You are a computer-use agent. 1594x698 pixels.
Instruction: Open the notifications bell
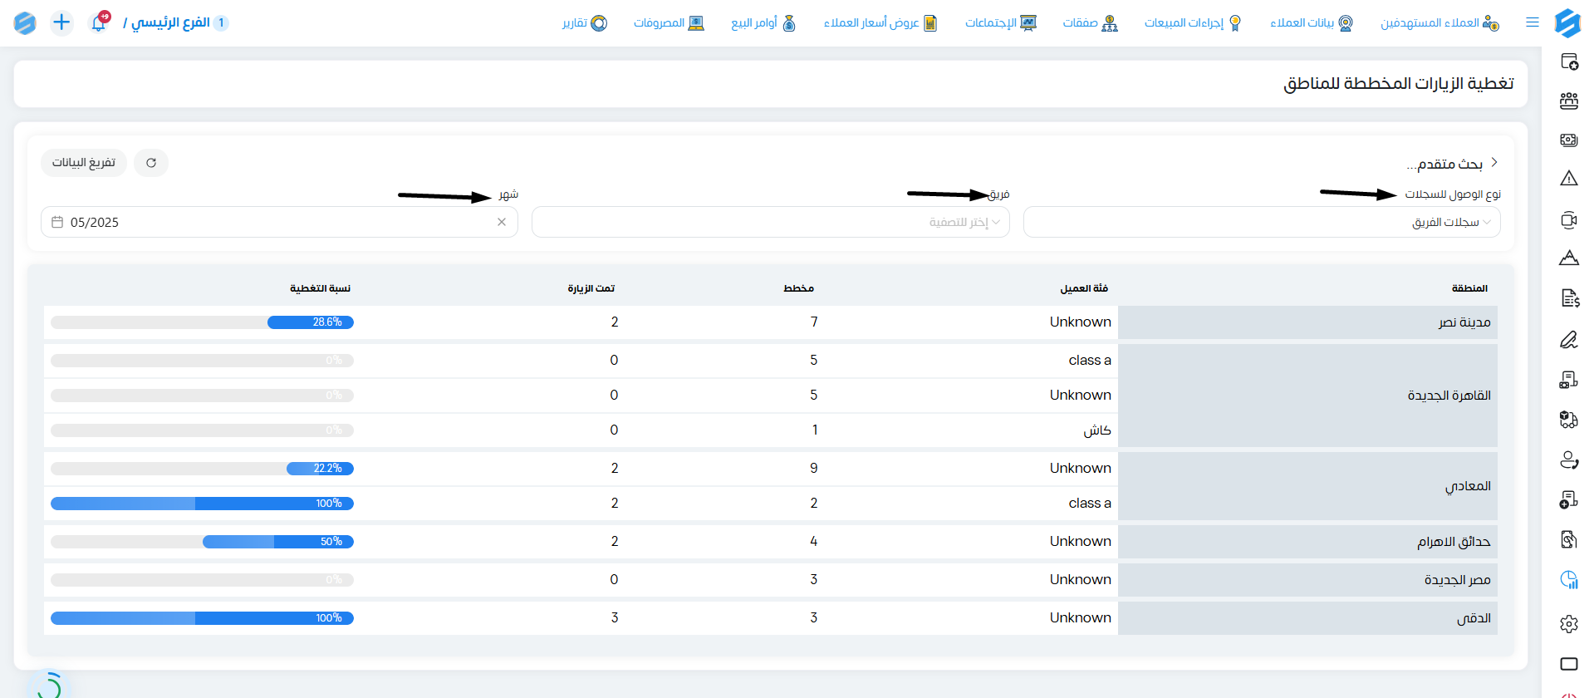point(99,22)
